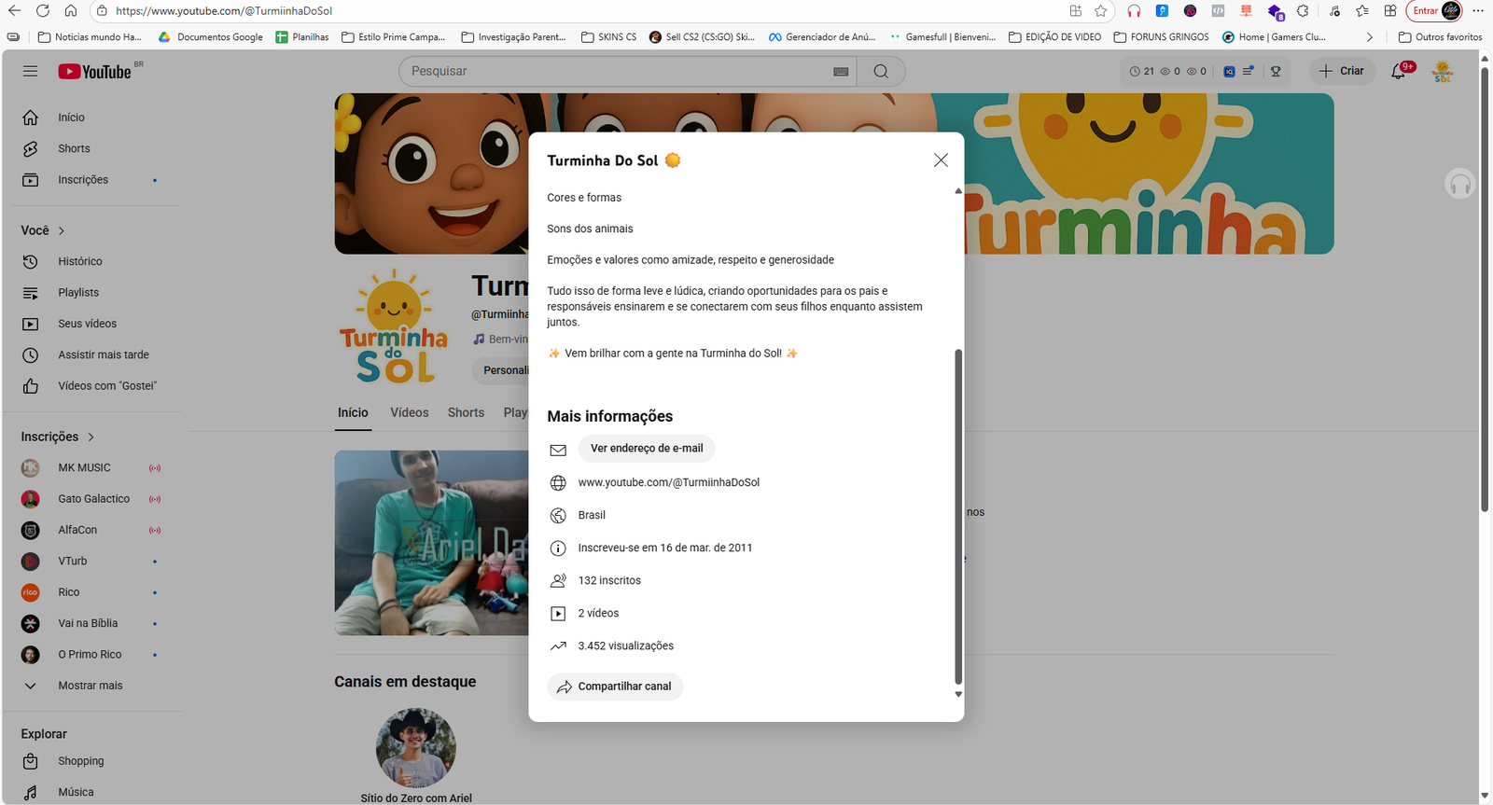This screenshot has height=805, width=1493.
Task: Open the Outros favoritos bookmark folder
Action: tap(1440, 37)
